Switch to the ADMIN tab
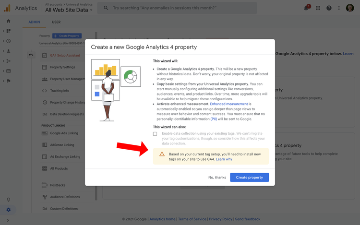Screen dimensions: 360x225 34,22
